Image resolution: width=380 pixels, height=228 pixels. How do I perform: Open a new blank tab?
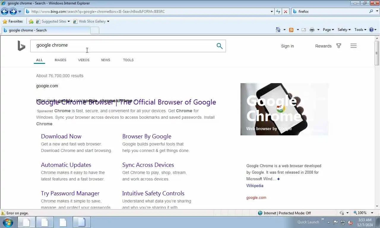tap(94, 30)
